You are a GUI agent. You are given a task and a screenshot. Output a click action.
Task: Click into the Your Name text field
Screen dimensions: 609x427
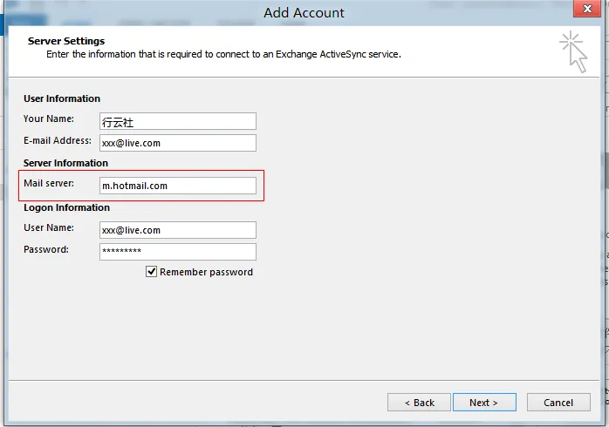click(178, 121)
